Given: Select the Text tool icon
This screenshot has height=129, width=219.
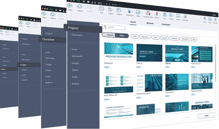Looking at the screenshot, I should point(101,9).
